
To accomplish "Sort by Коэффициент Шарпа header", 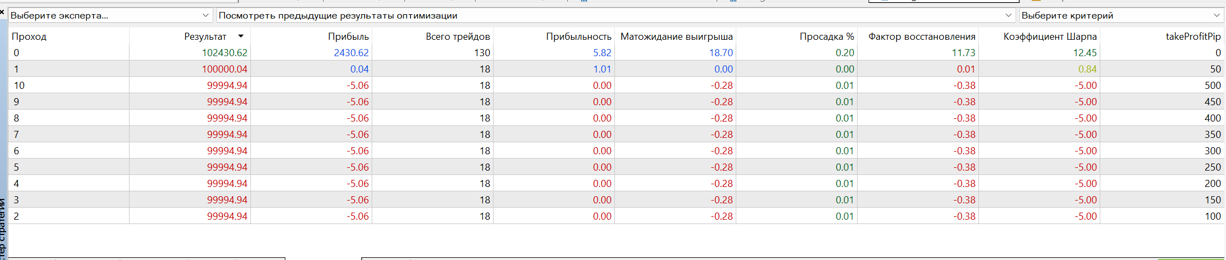I will (x=1049, y=37).
